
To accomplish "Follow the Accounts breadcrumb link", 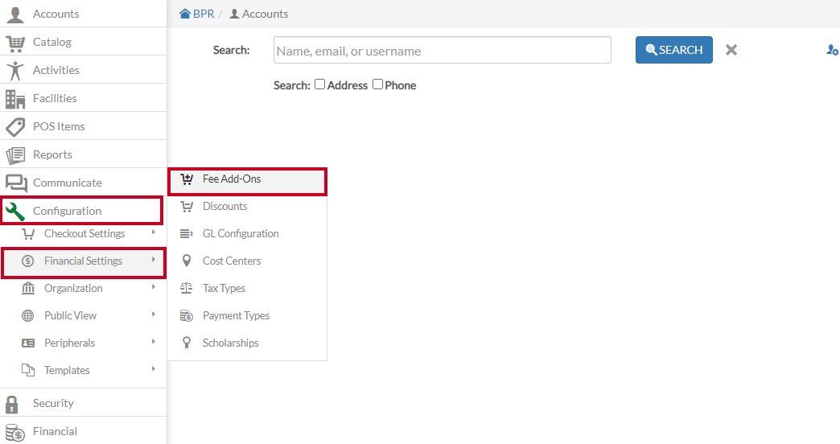I will [x=265, y=14].
